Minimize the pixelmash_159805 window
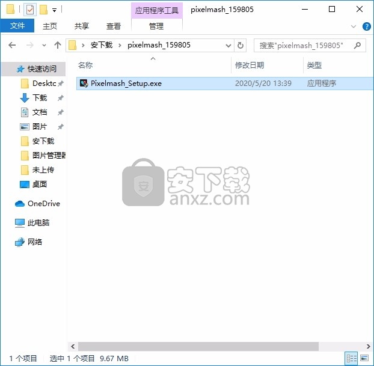The width and height of the screenshot is (374, 366). 305,10
